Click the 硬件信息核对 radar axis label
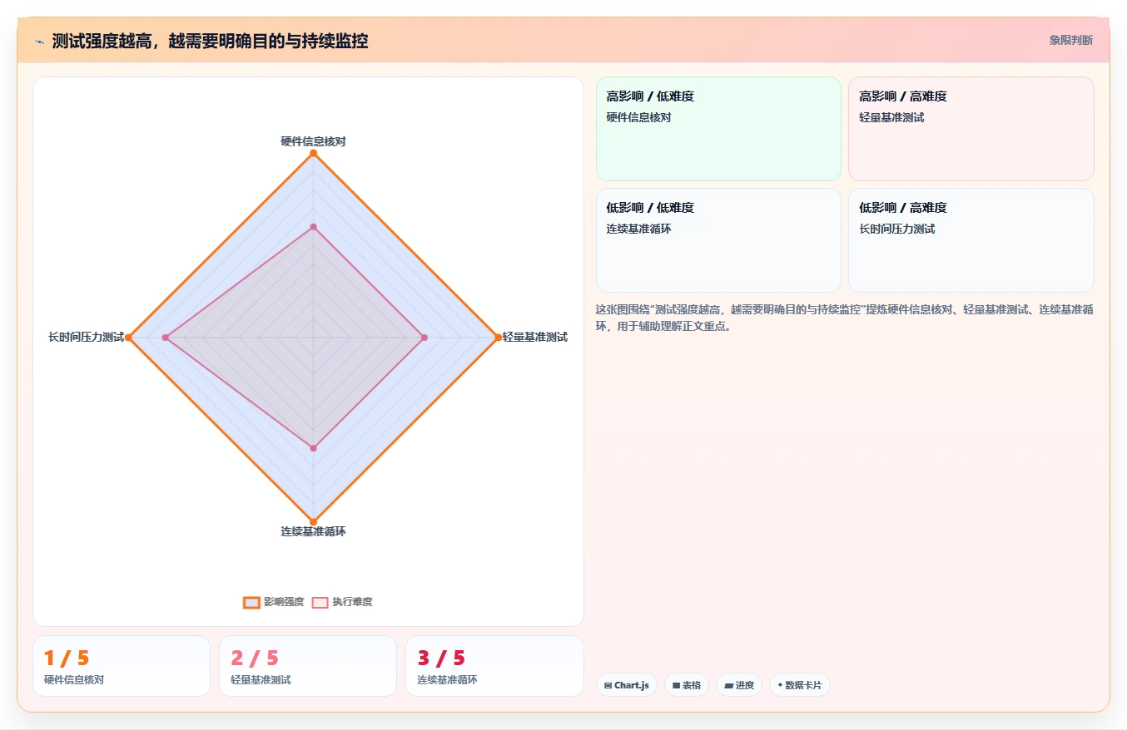Viewport: 1127px width, 730px height. click(313, 141)
